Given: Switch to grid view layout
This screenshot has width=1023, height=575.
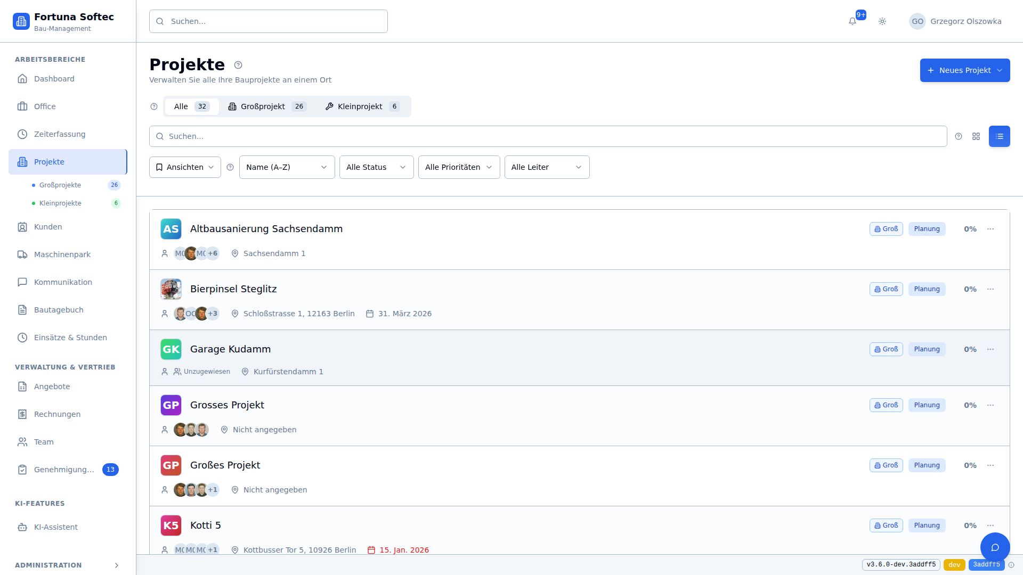Looking at the screenshot, I should pyautogui.click(x=976, y=136).
